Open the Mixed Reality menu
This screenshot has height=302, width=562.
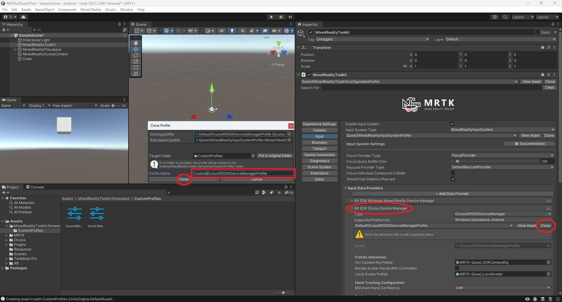pyautogui.click(x=91, y=9)
